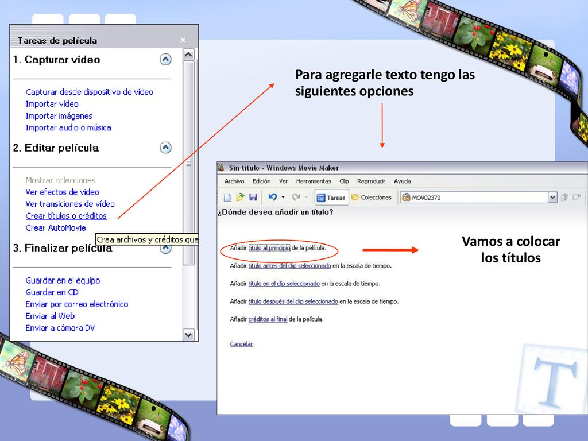The image size is (588, 441).
Task: Collapse the Capturar vídeo section
Action: pyautogui.click(x=165, y=59)
